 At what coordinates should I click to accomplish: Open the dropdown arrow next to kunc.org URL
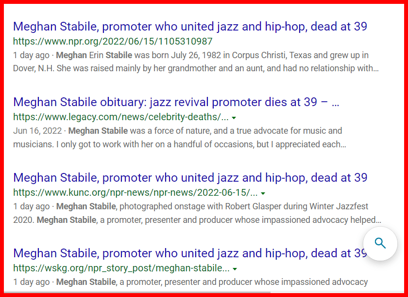tap(263, 193)
